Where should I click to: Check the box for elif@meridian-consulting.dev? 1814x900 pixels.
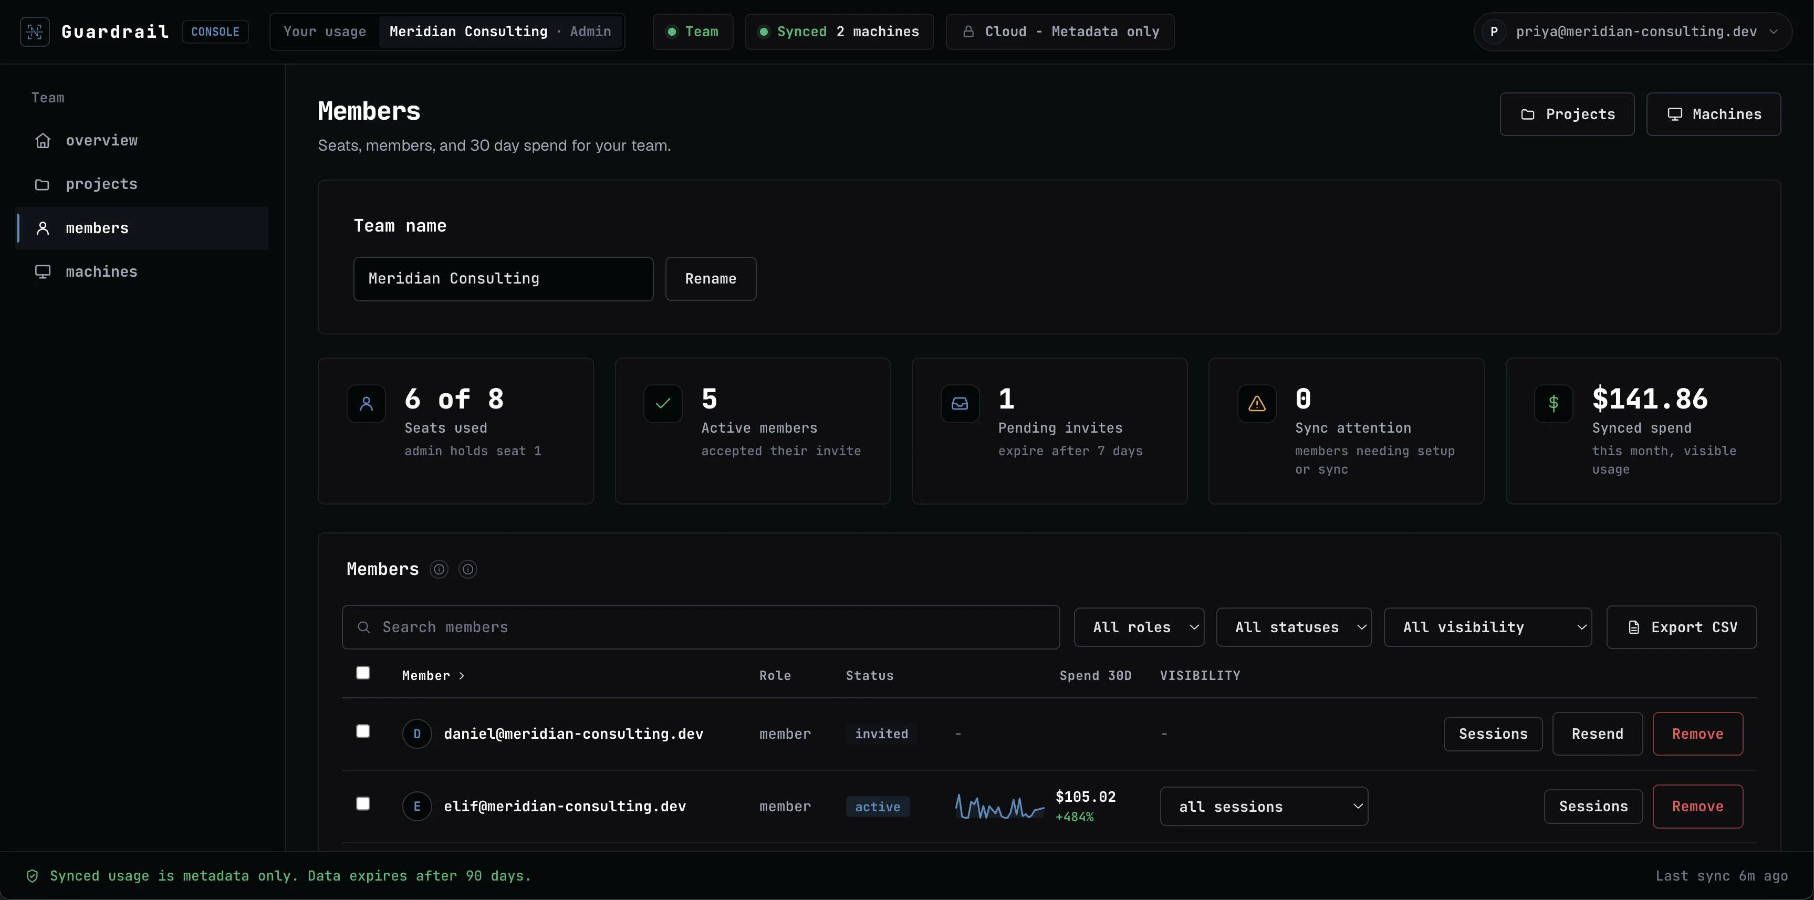click(x=363, y=804)
